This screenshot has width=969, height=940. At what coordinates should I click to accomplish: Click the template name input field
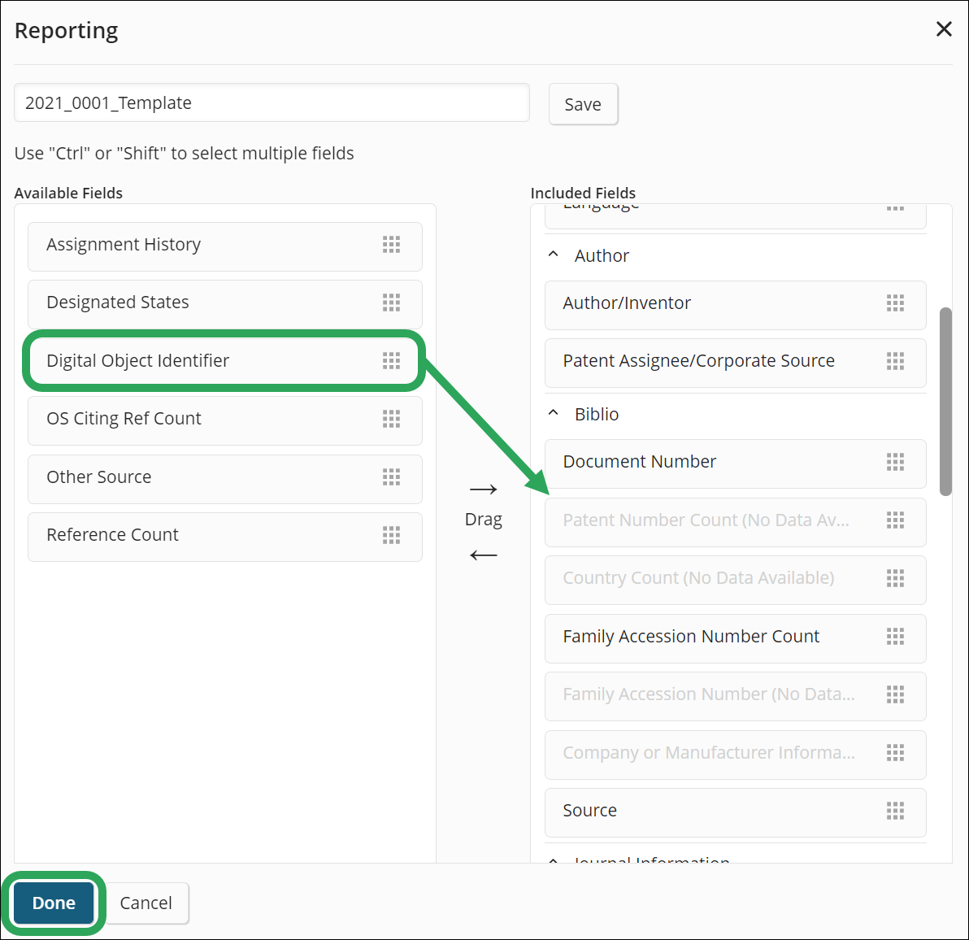click(x=272, y=102)
